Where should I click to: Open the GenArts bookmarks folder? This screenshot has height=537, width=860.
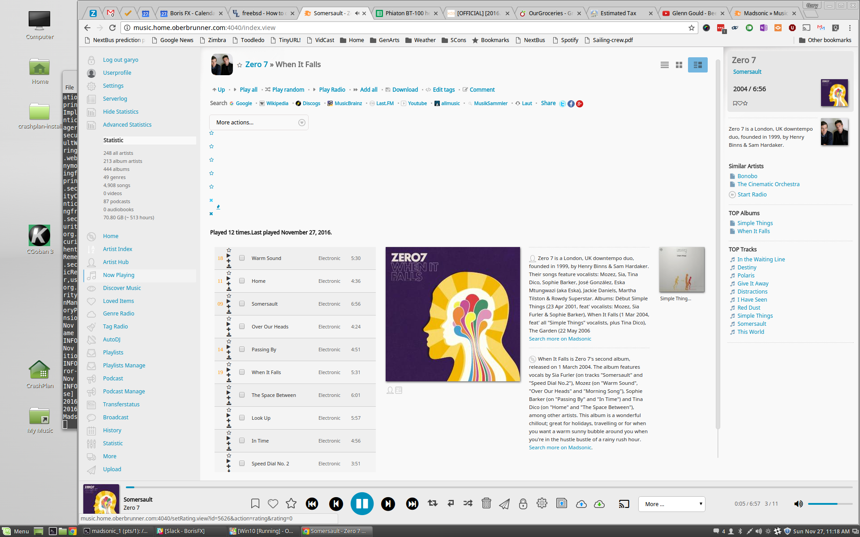(384, 40)
